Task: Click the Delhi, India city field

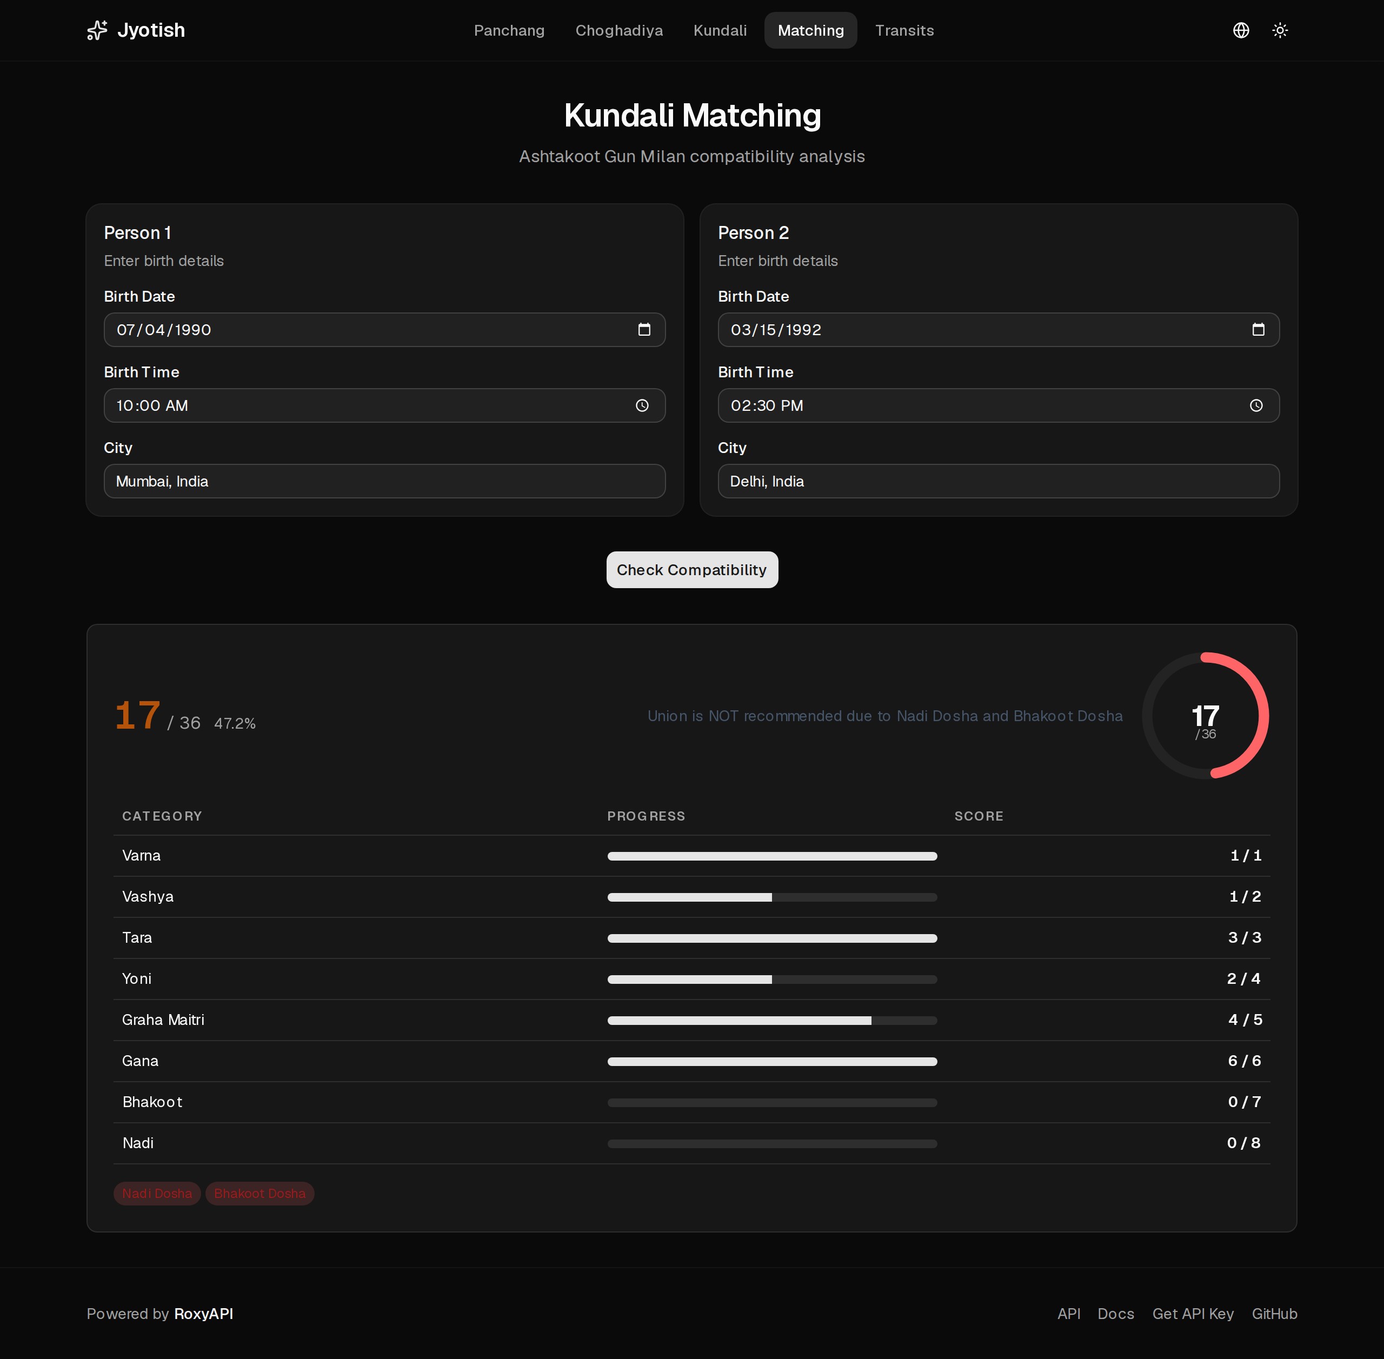Action: click(999, 481)
